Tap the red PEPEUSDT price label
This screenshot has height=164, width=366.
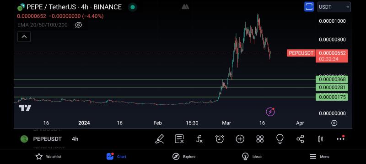pyautogui.click(x=301, y=53)
